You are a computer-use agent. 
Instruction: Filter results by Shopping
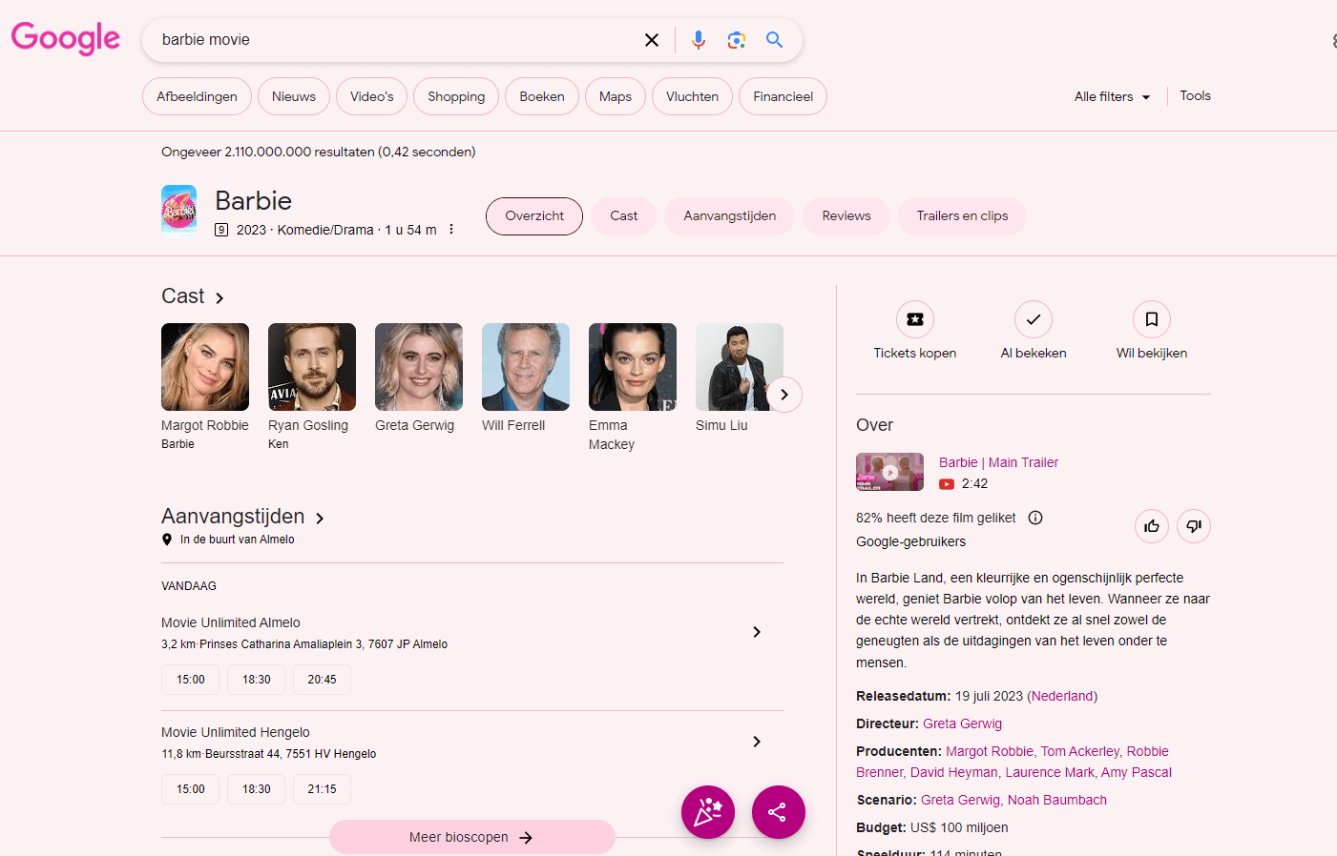click(456, 96)
